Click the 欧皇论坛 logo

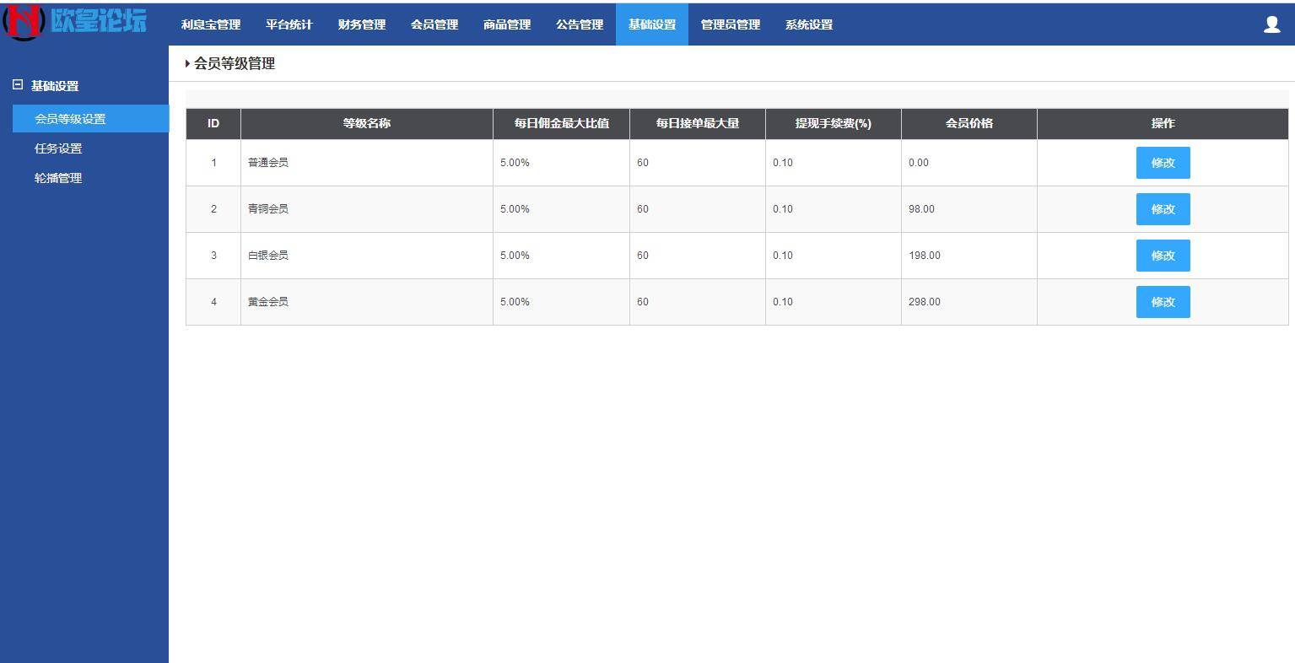point(76,22)
